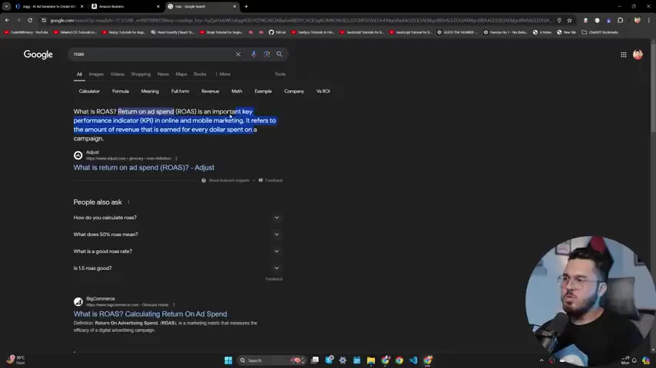Open the Google account avatar on the results page
This screenshot has width=656, height=368.
pyautogui.click(x=638, y=54)
